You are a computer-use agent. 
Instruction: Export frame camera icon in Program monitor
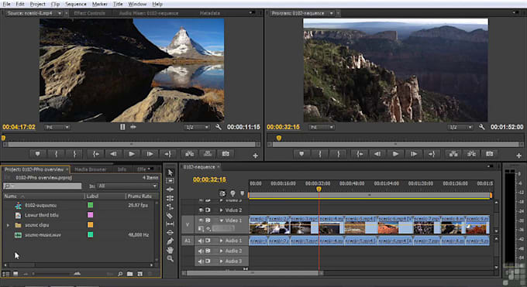(x=489, y=154)
